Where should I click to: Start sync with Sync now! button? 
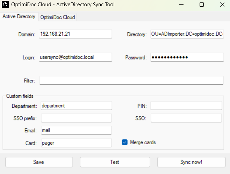click(191, 162)
